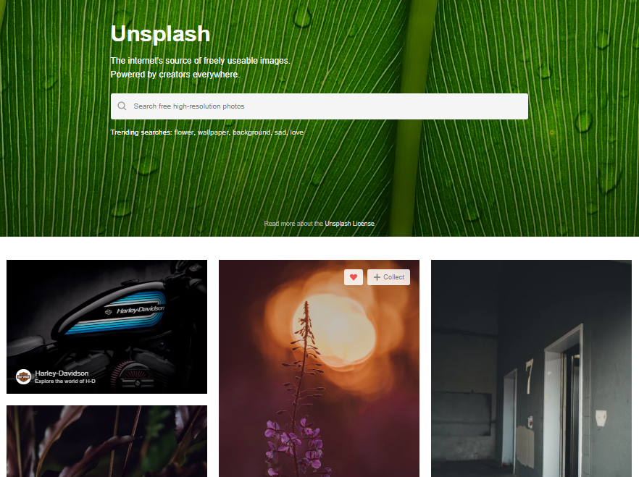
Task: Open the dark elevator doors photo
Action: pos(532,368)
